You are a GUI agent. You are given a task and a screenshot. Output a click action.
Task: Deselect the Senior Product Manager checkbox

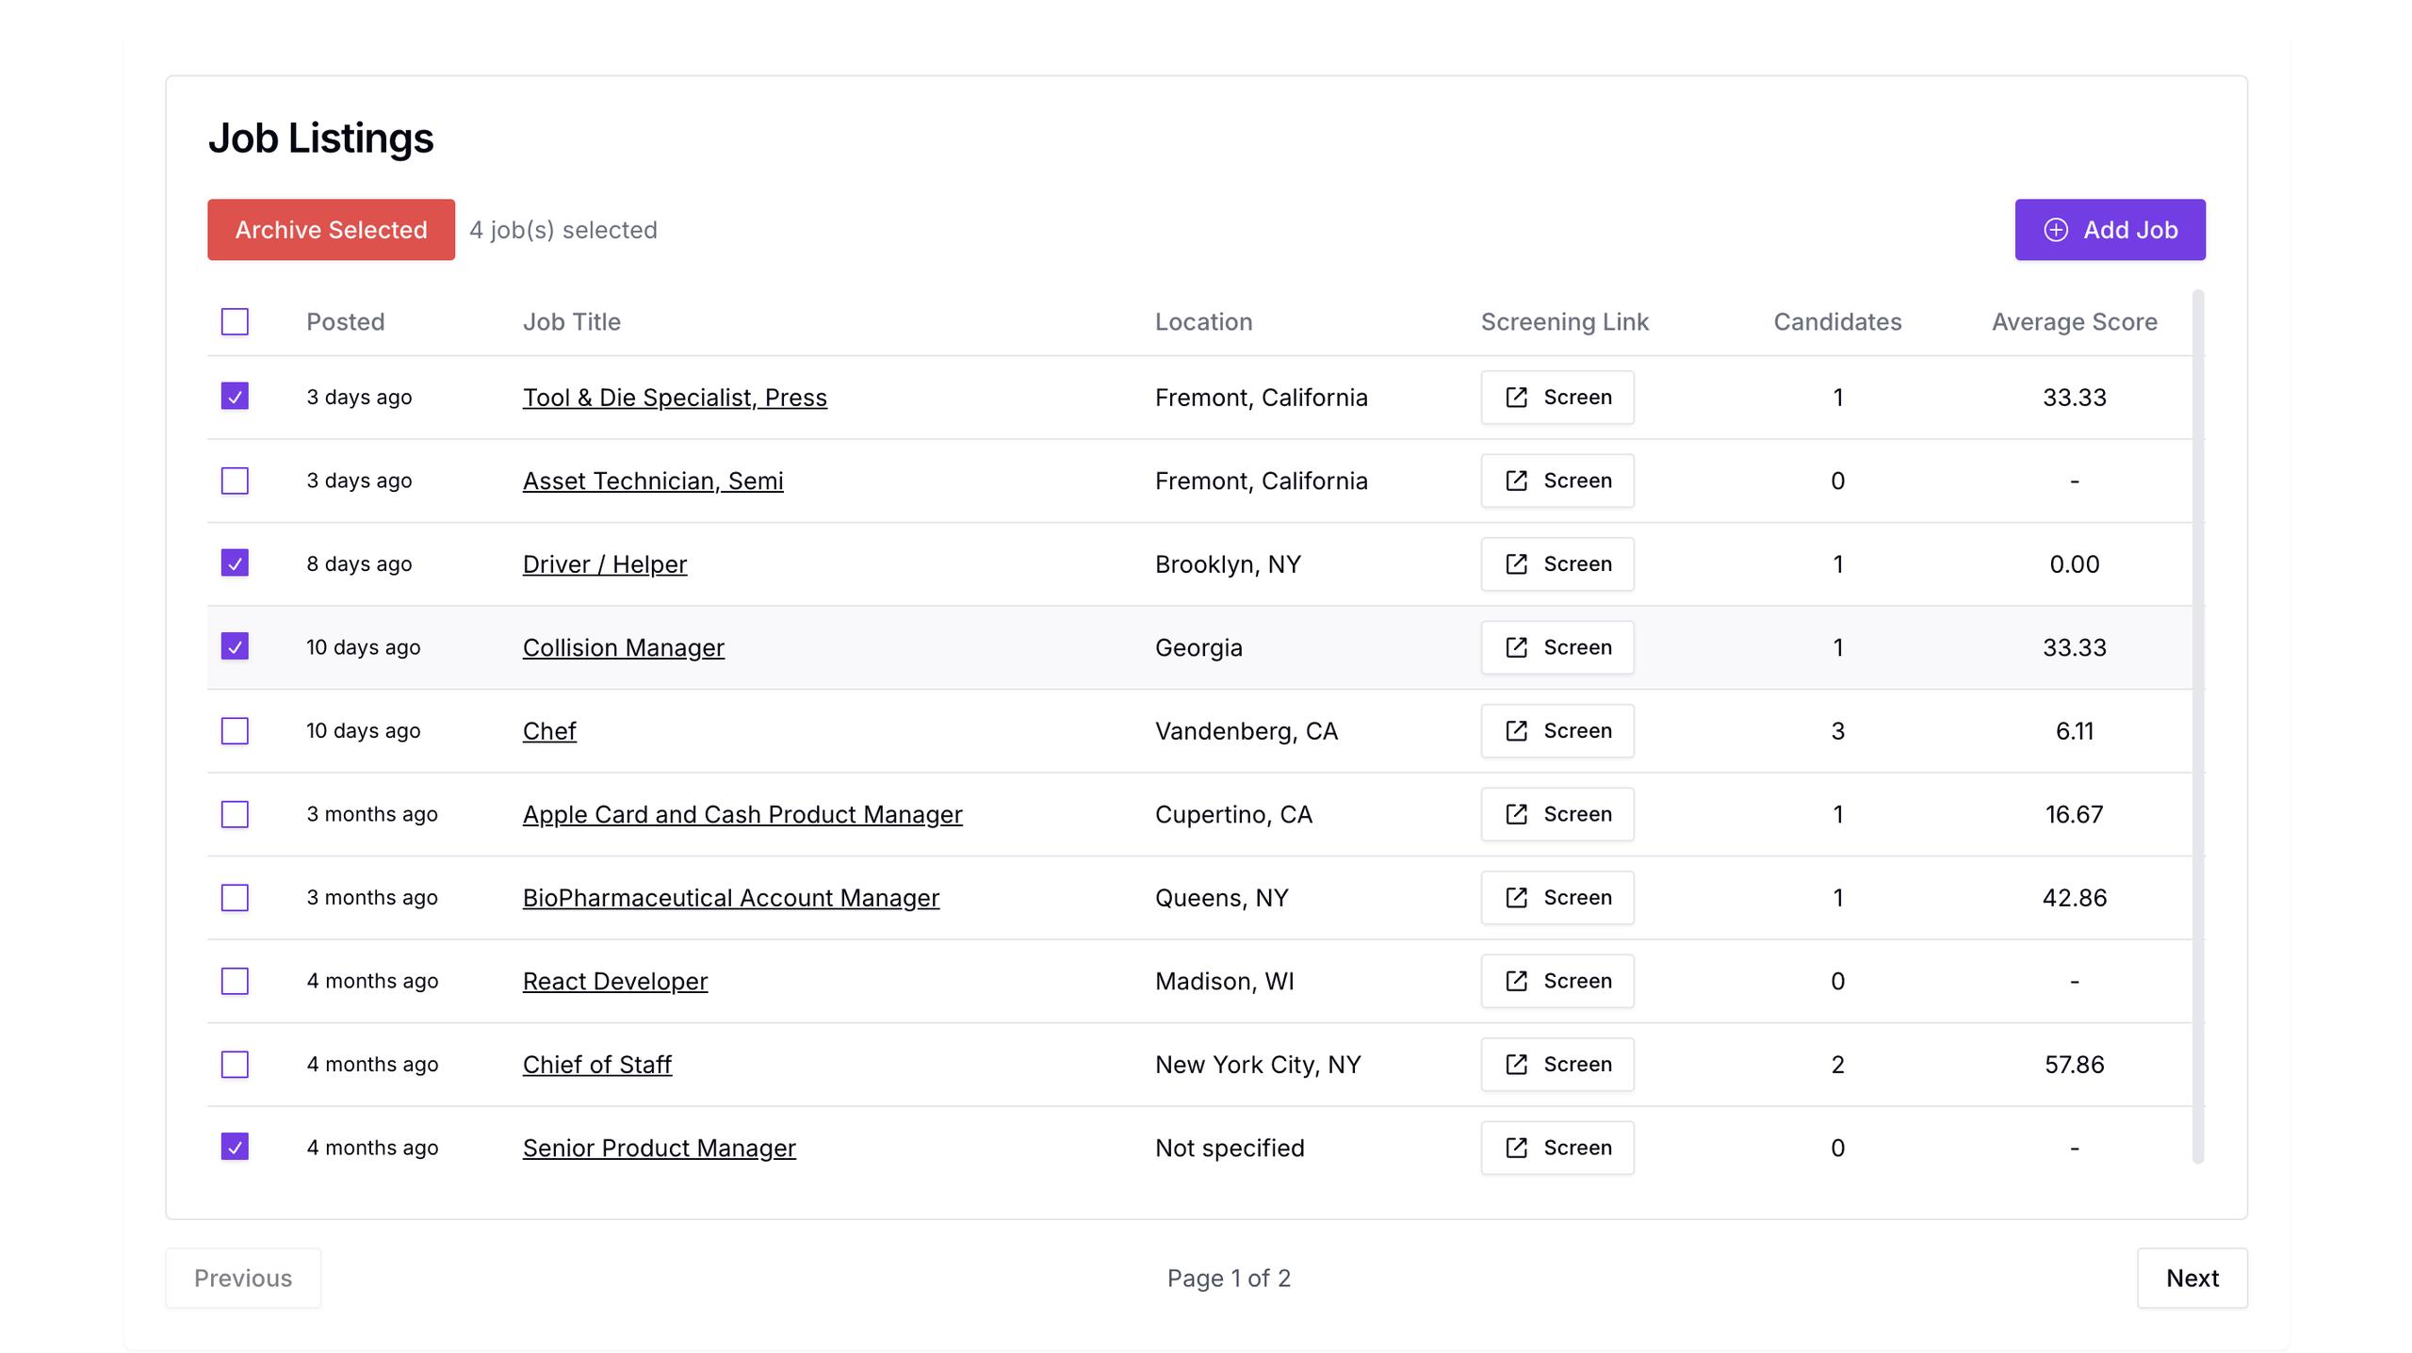[235, 1148]
